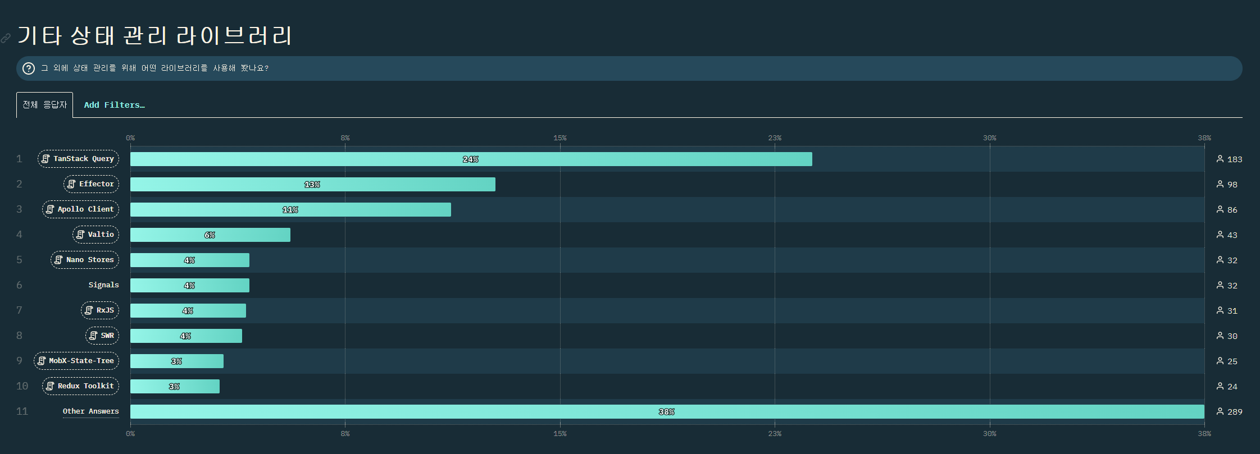Viewport: 1260px width, 454px height.
Task: Click the top axis label 23%
Action: coord(775,137)
